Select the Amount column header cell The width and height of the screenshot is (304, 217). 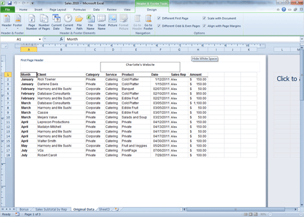198,75
